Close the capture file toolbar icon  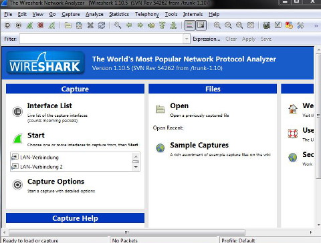[90, 25]
